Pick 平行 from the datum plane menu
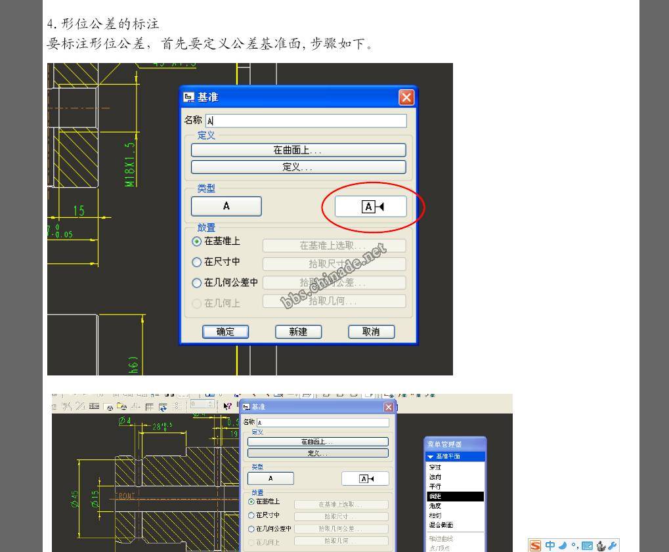 (x=435, y=486)
